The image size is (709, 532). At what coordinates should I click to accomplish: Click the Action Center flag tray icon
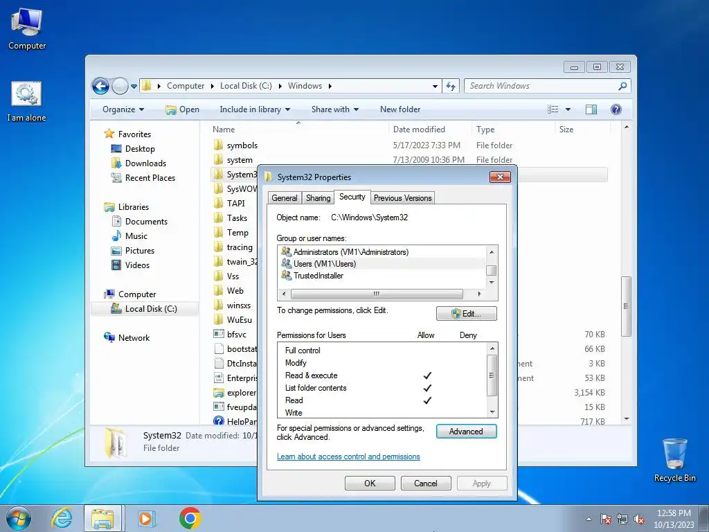pos(606,520)
